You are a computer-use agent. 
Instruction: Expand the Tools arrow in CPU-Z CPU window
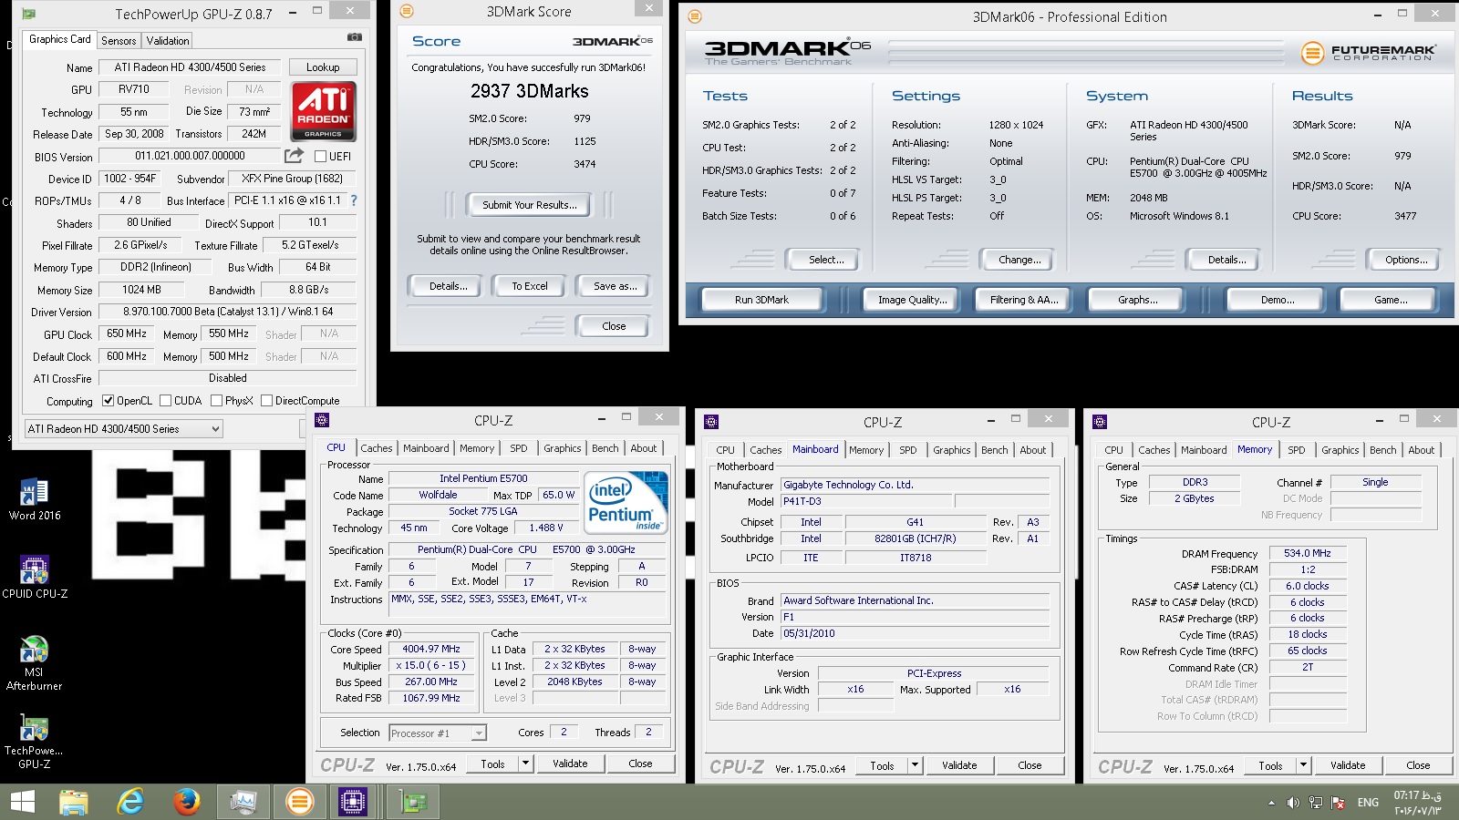pos(525,764)
